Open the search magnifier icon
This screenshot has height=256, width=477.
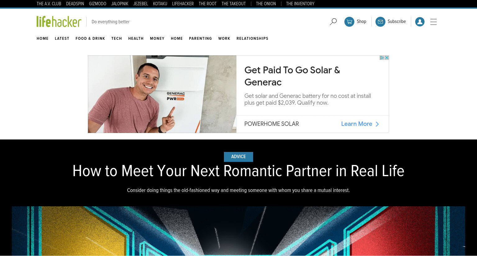click(x=333, y=22)
